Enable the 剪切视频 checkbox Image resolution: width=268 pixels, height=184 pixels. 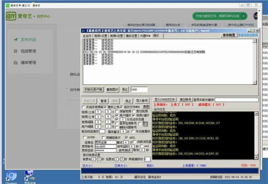[134, 111]
